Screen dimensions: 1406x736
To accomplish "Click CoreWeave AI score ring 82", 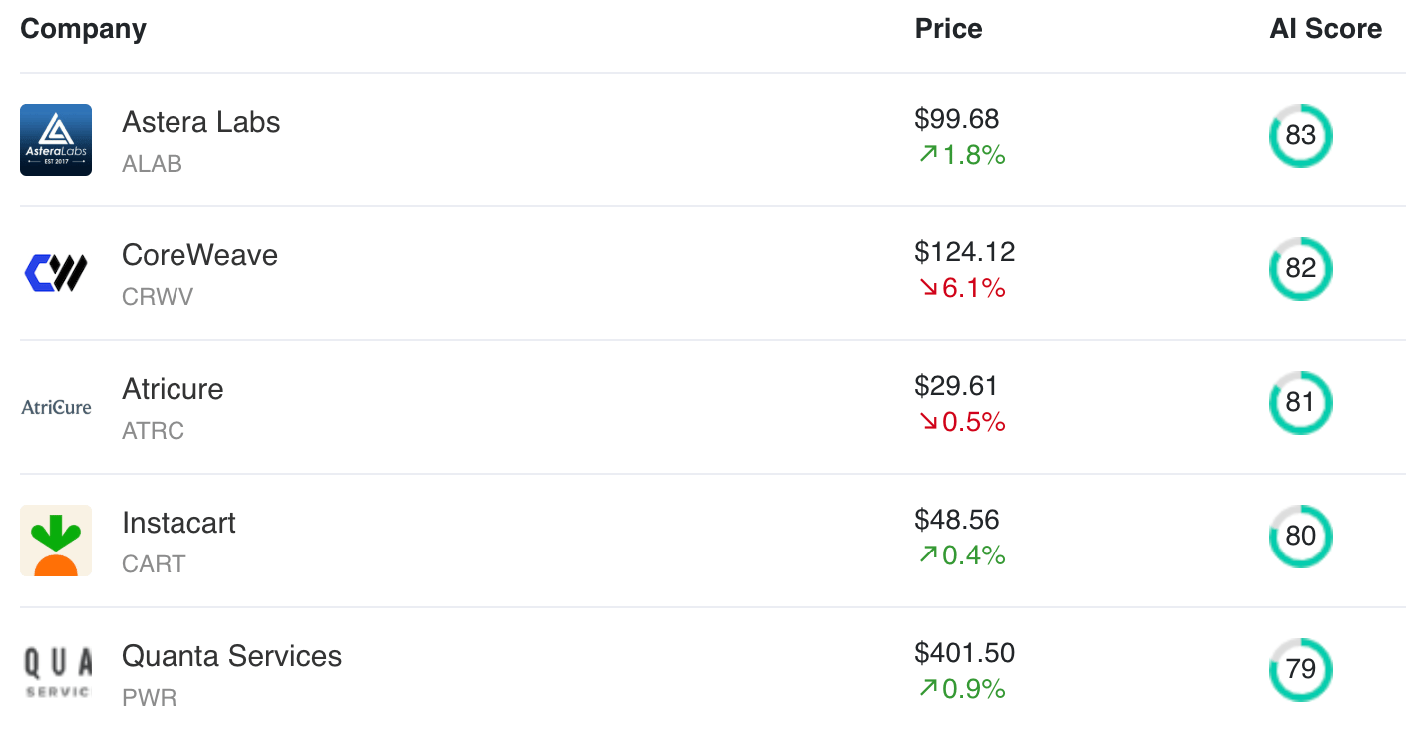I will (x=1300, y=269).
